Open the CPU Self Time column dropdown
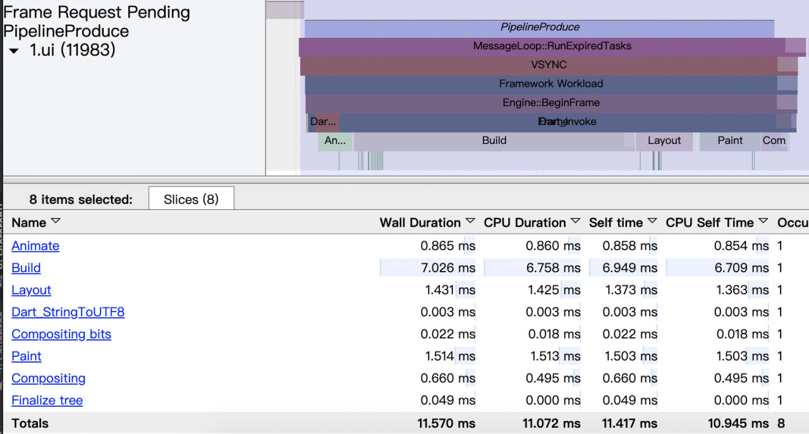The image size is (809, 434). point(763,222)
